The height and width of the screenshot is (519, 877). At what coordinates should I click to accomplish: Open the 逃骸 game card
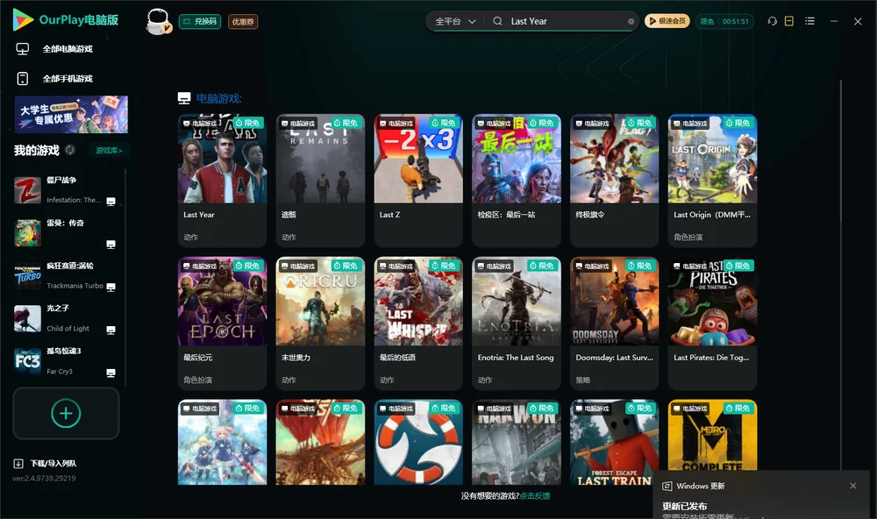320,180
